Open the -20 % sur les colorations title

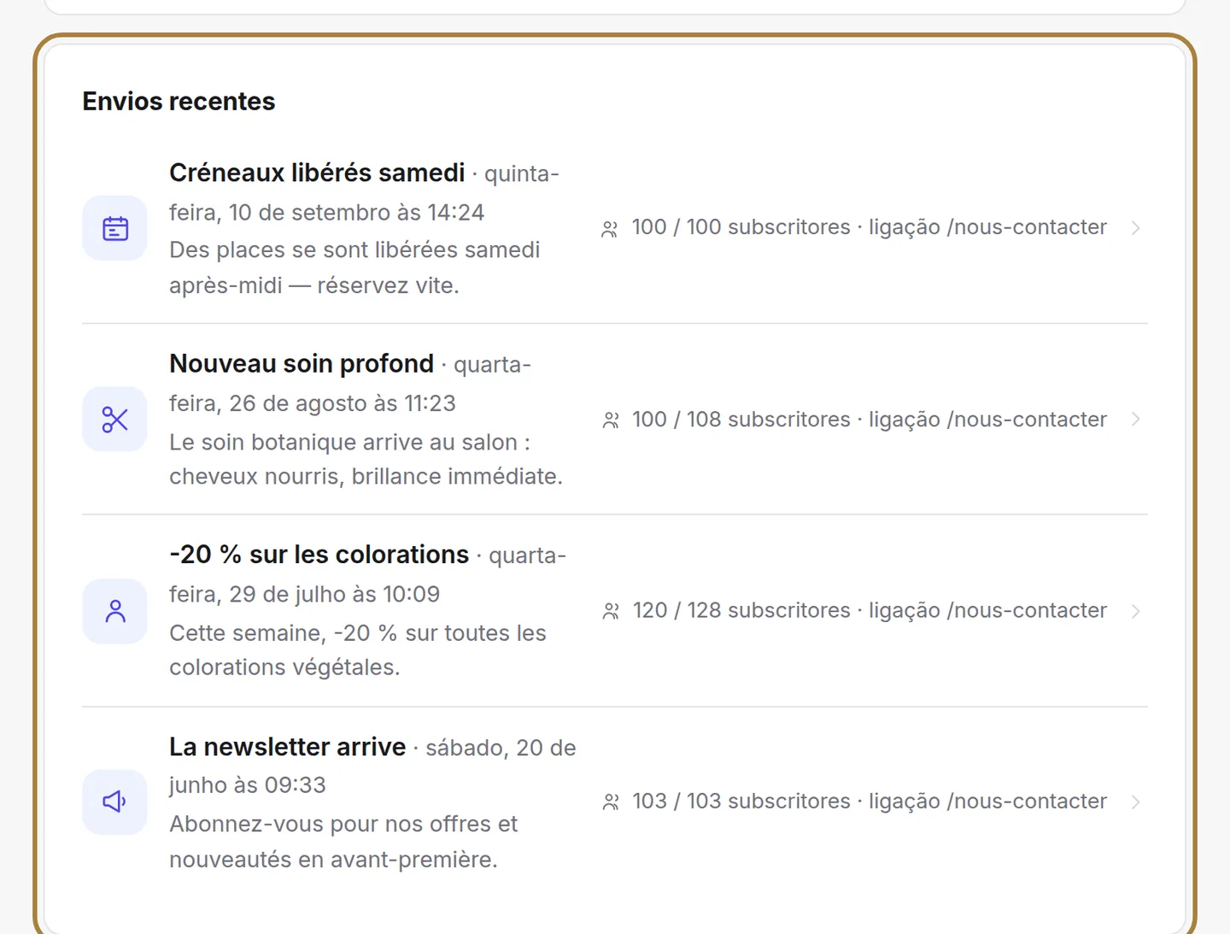319,555
